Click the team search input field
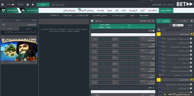 (x=178, y=30)
